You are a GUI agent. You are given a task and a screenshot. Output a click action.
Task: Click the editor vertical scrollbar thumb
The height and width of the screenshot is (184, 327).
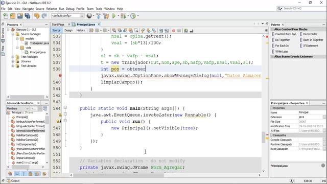(264, 137)
